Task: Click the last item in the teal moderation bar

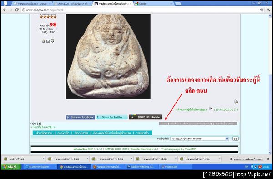Action: point(142,133)
